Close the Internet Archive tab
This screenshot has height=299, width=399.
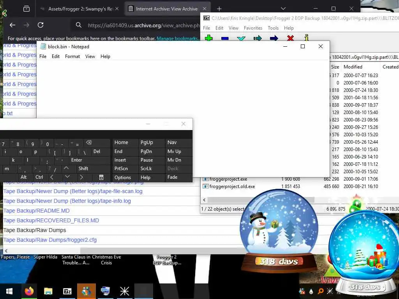point(204,9)
